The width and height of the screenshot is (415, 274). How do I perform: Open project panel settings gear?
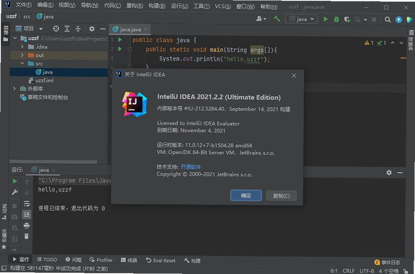92,28
